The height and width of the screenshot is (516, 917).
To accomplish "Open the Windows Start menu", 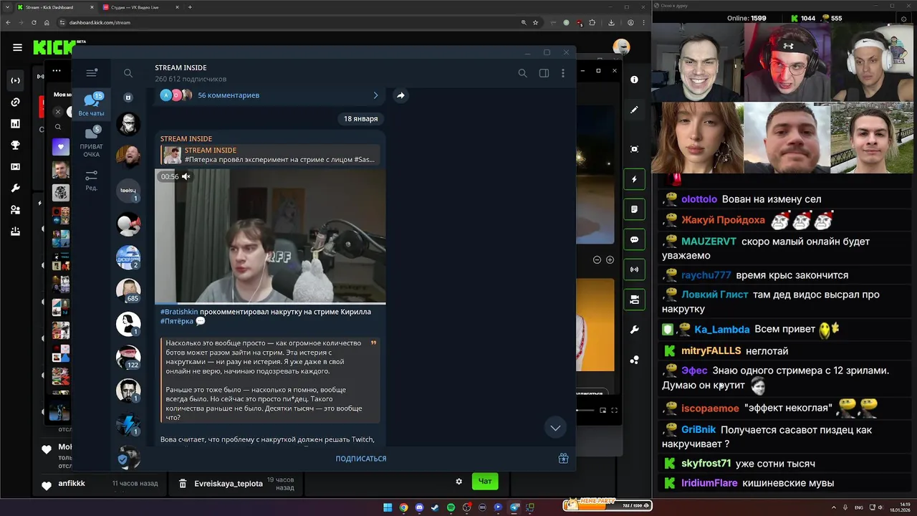I will tap(388, 507).
